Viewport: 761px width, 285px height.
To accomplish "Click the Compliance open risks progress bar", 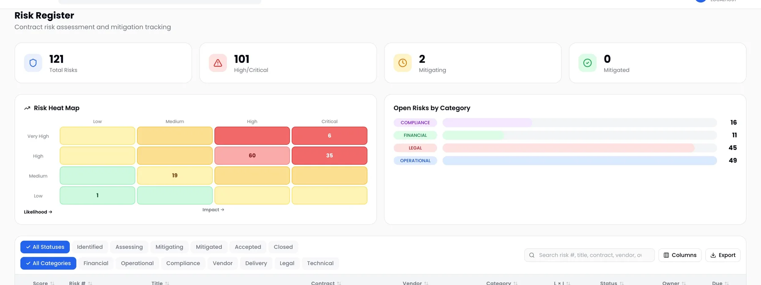I will [x=580, y=122].
